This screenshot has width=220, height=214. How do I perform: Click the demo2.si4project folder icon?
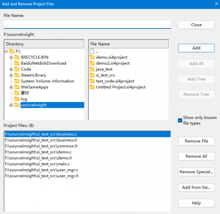[x=92, y=63]
